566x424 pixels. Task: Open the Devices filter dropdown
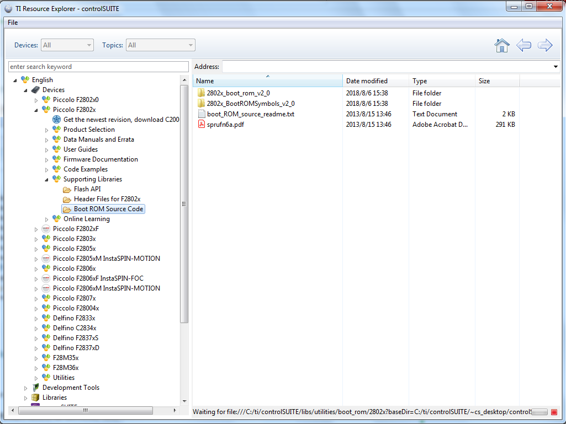(67, 45)
